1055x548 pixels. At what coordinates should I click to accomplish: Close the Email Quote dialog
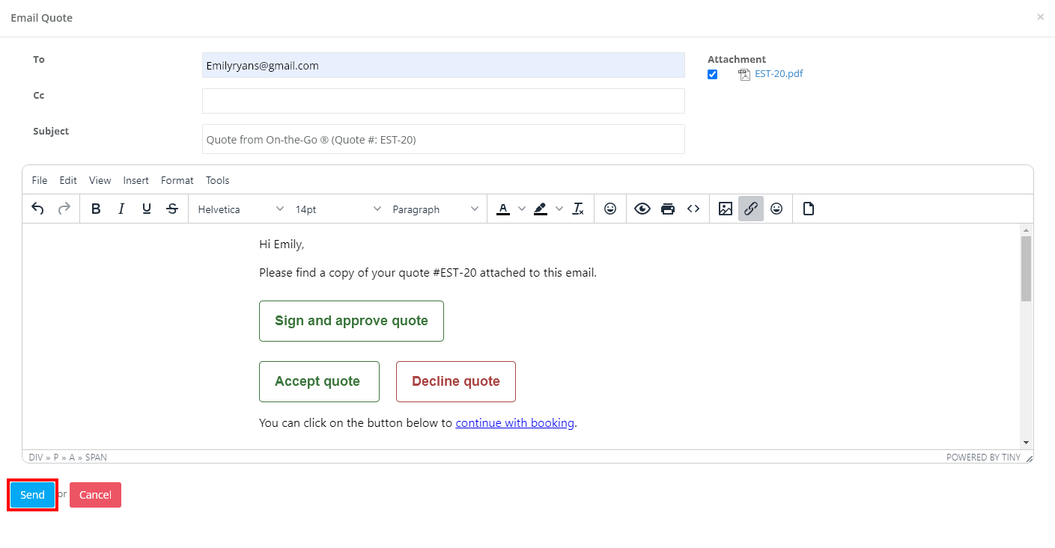pos(1040,16)
